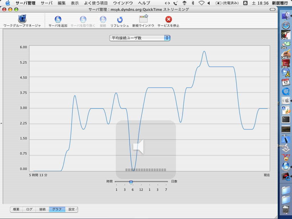Launch Terminal from the Dock
Viewport: 292px width, 219px height.
click(x=286, y=119)
